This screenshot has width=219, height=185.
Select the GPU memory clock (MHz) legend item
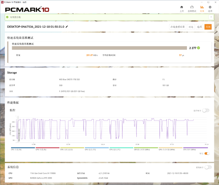(170, 149)
